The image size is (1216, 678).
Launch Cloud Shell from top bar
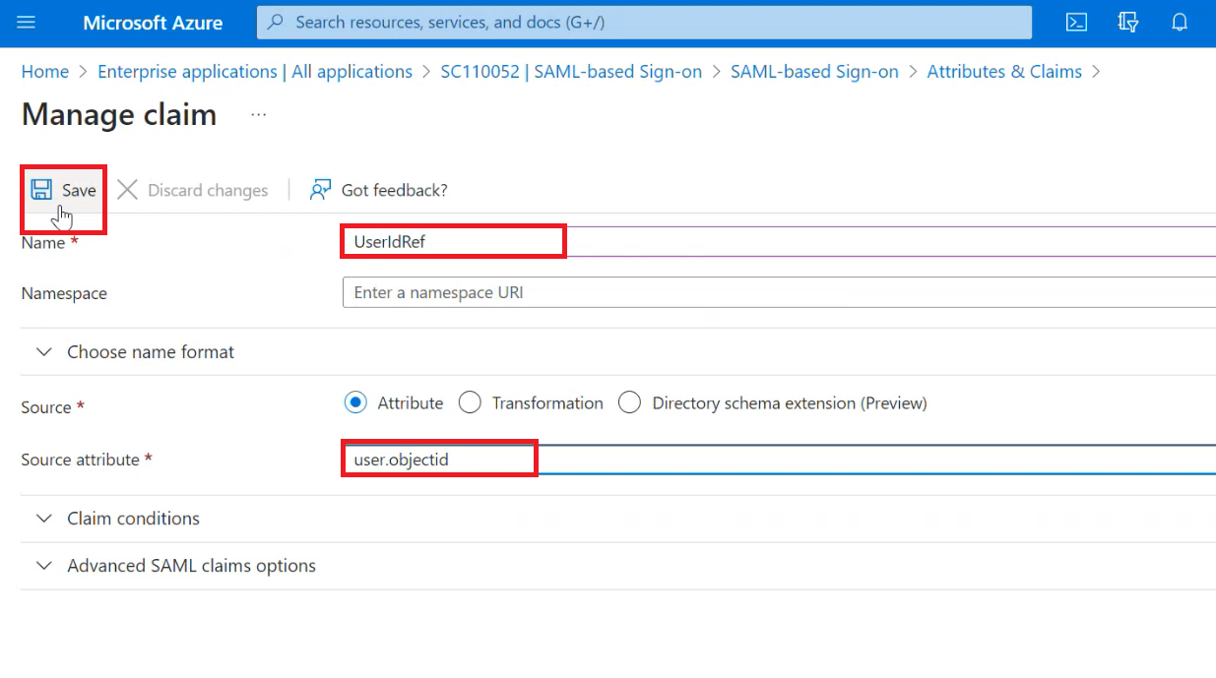pos(1076,23)
